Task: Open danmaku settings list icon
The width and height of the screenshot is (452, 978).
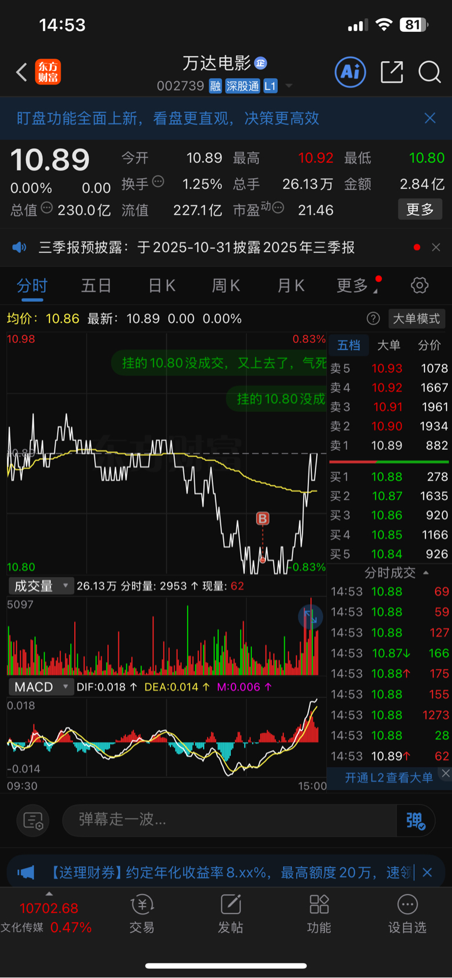Action: [33, 820]
